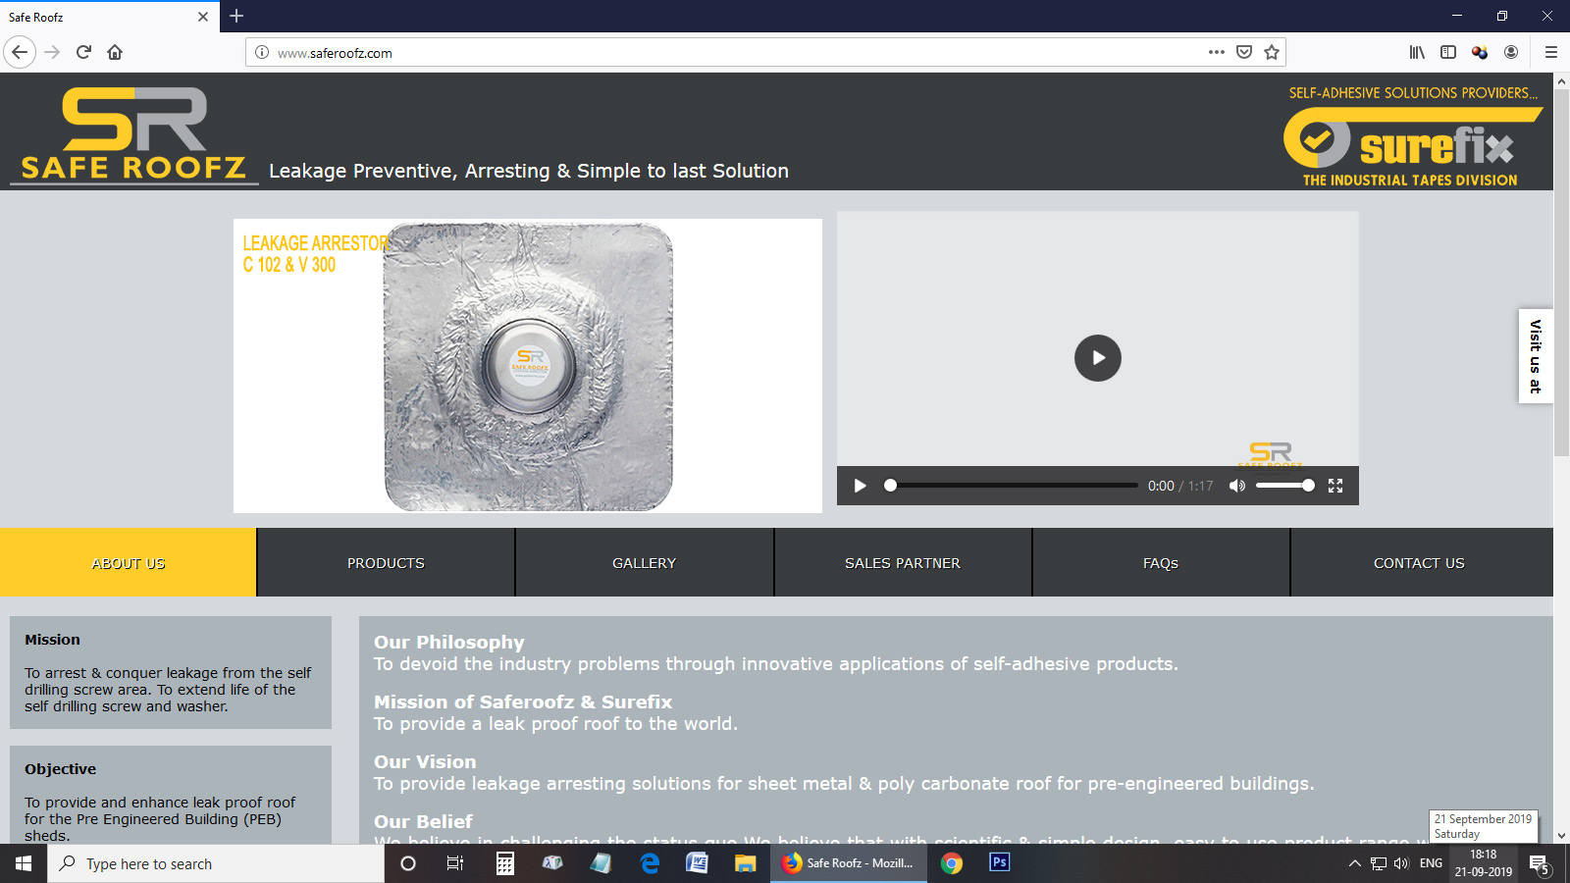Open page actions three-dot menu
This screenshot has height=883, width=1570.
(x=1217, y=52)
